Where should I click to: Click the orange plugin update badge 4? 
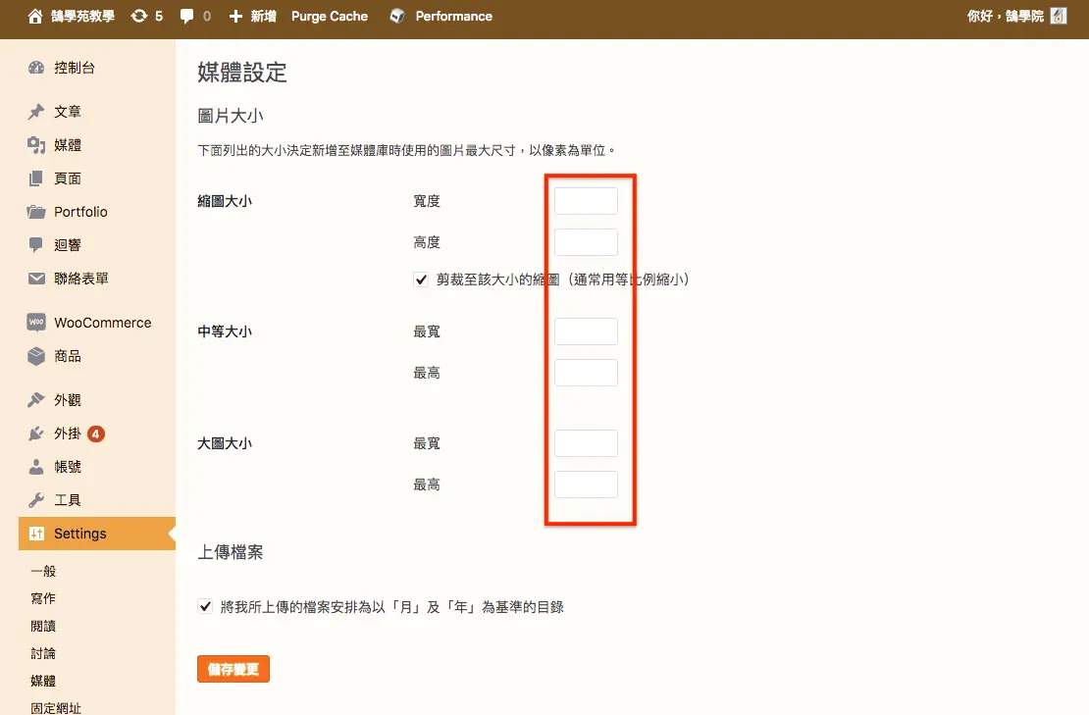tap(96, 434)
